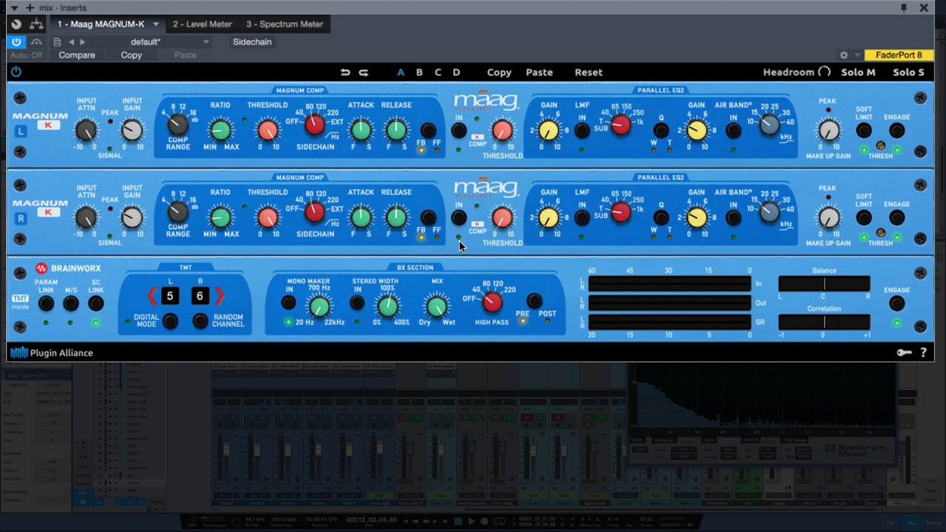
Task: Toggle the L channel Engage button
Action: (896, 131)
